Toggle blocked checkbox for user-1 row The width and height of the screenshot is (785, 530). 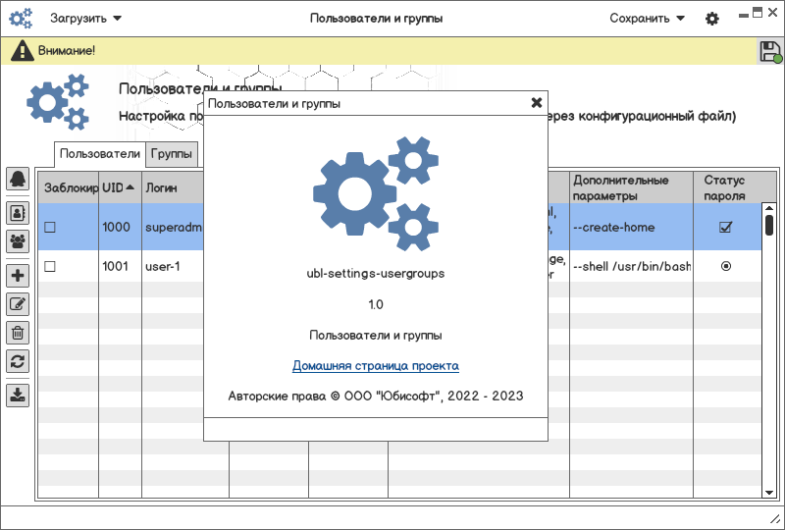(x=50, y=267)
